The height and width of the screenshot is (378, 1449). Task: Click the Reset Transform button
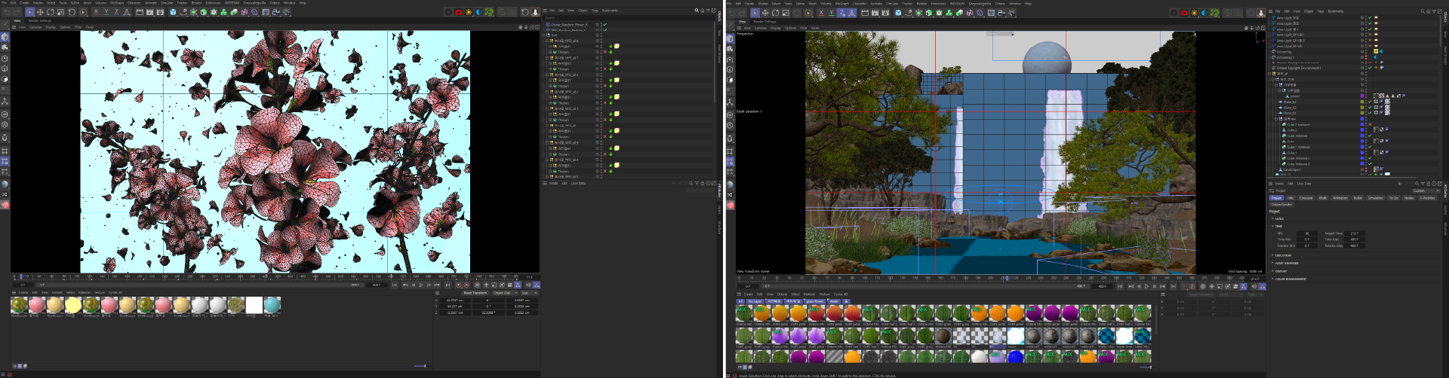tap(475, 293)
